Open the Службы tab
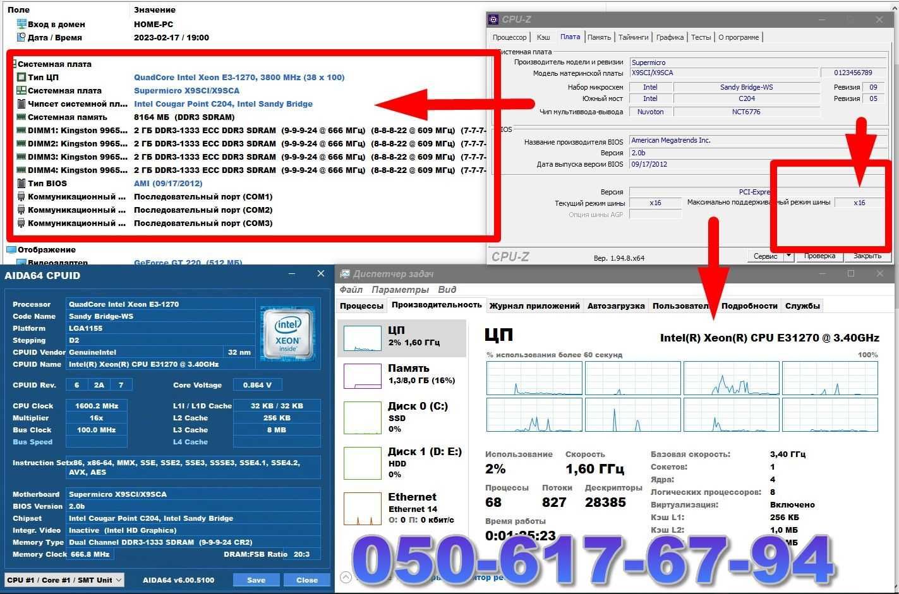This screenshot has height=594, width=899. 802,306
